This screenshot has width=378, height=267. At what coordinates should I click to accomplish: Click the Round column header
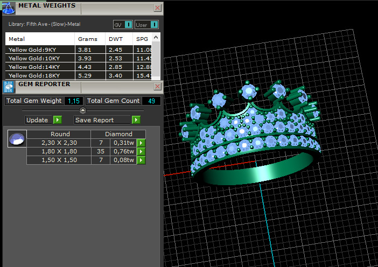pyautogui.click(x=59, y=134)
